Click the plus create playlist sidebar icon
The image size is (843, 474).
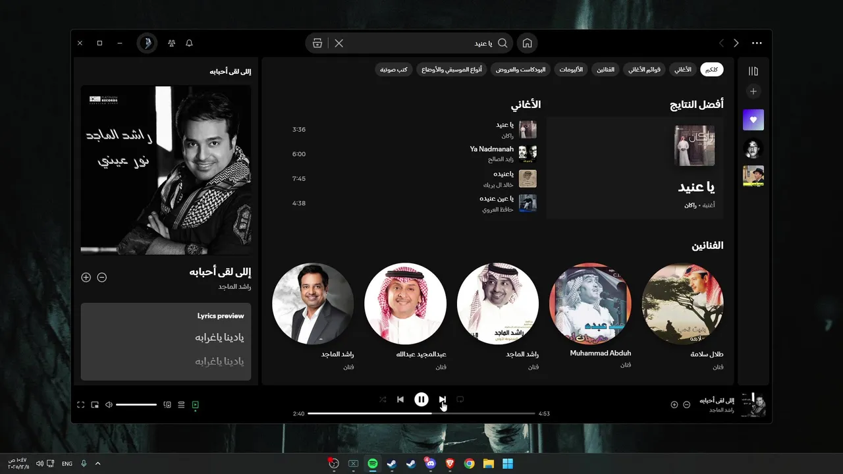coord(753,92)
